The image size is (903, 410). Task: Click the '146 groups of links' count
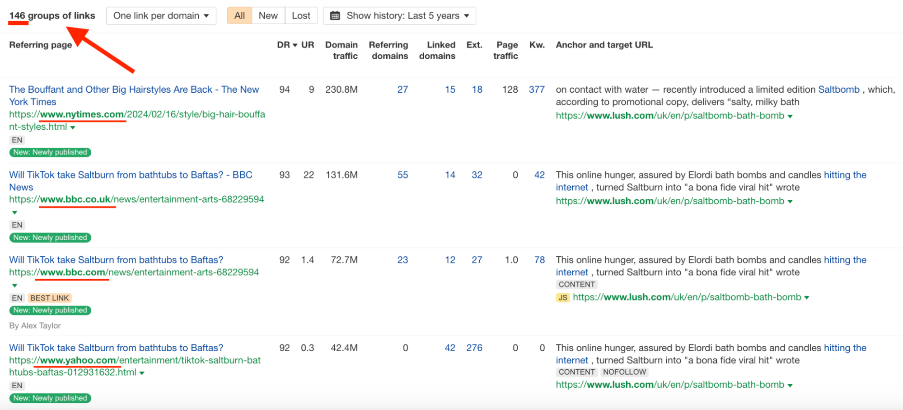click(52, 16)
